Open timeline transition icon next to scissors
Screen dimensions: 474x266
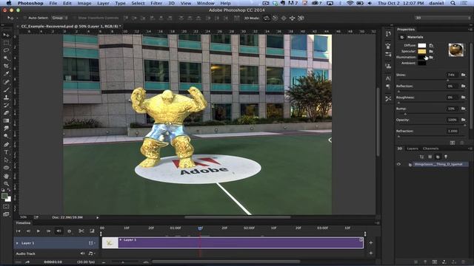tap(92, 231)
